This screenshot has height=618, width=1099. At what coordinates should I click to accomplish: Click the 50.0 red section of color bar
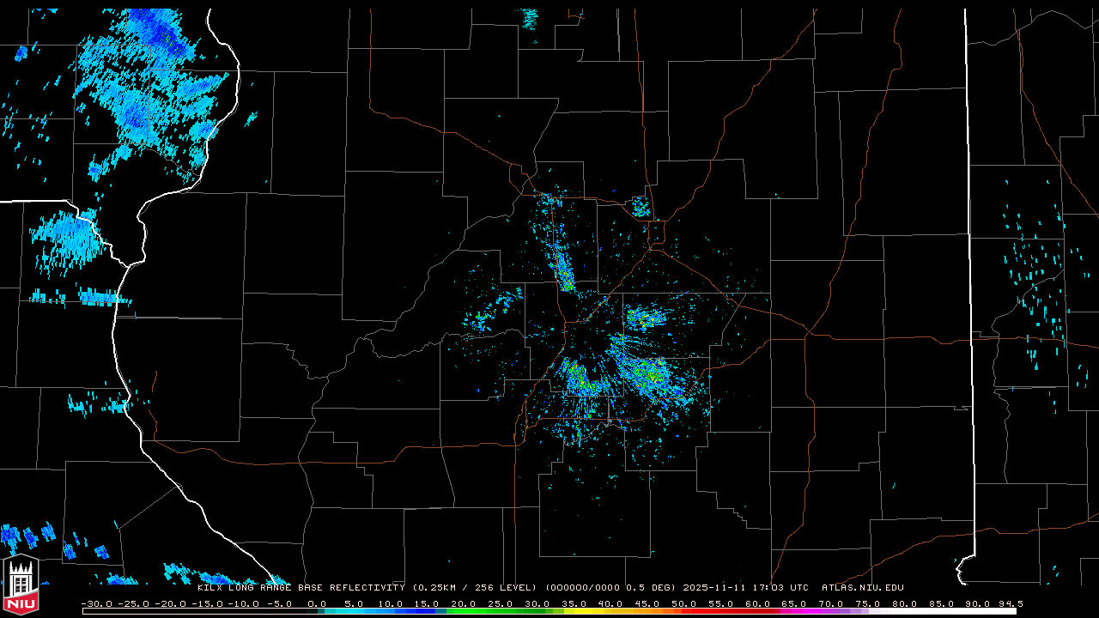683,611
